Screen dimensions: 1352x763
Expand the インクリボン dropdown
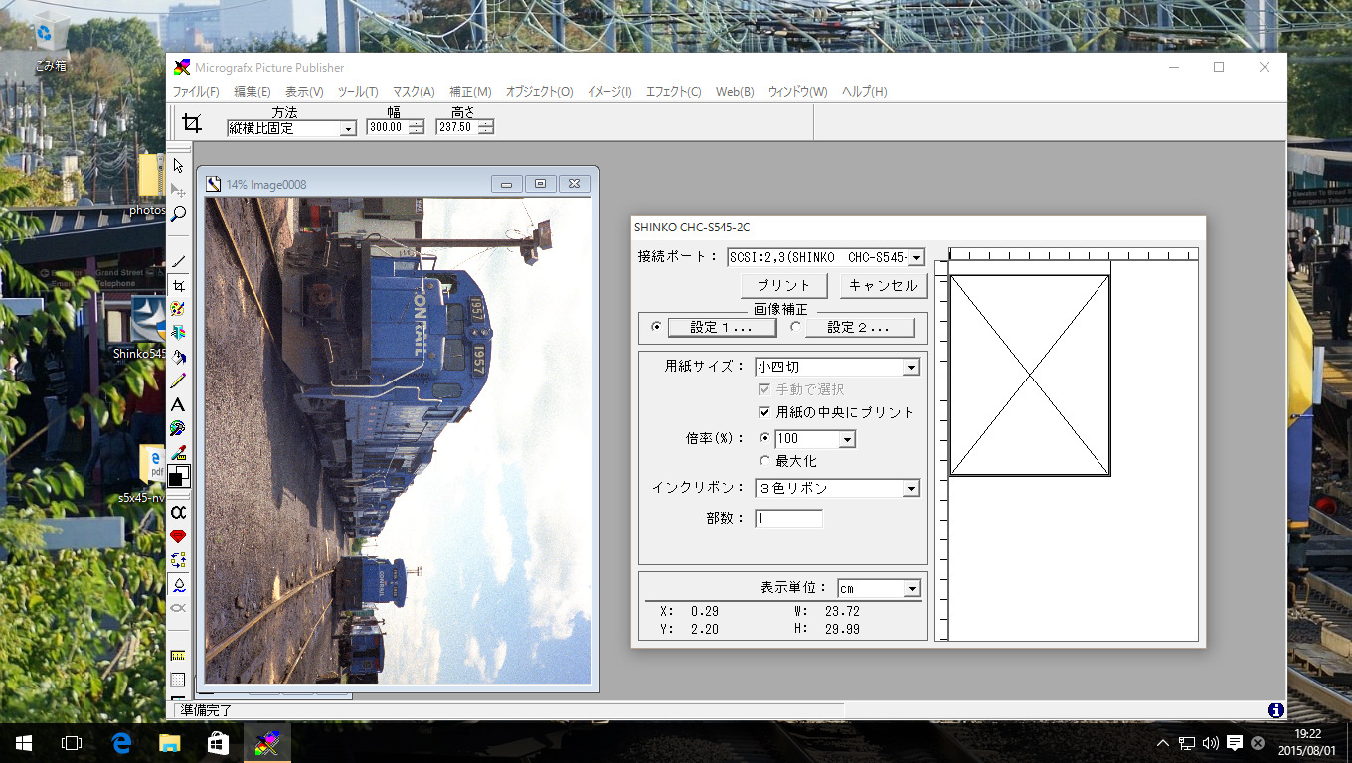(910, 489)
